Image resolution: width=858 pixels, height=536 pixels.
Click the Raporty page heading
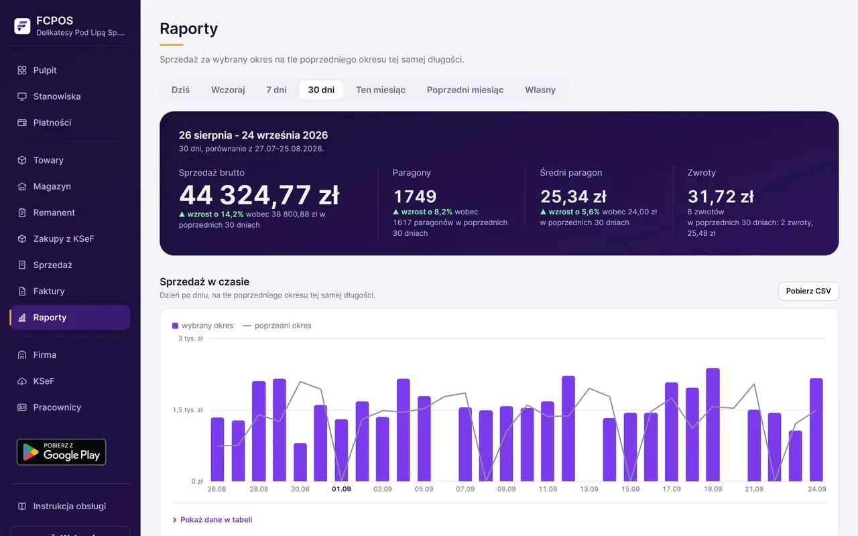coord(189,29)
